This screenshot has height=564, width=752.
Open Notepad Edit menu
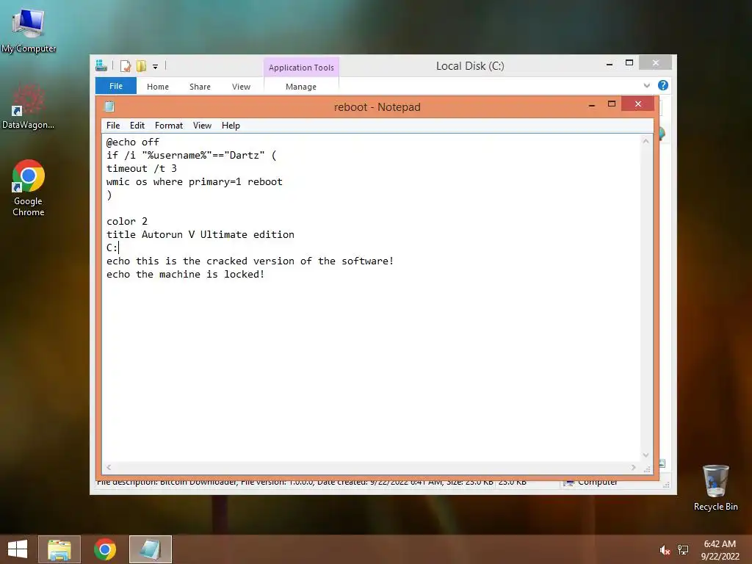point(137,125)
